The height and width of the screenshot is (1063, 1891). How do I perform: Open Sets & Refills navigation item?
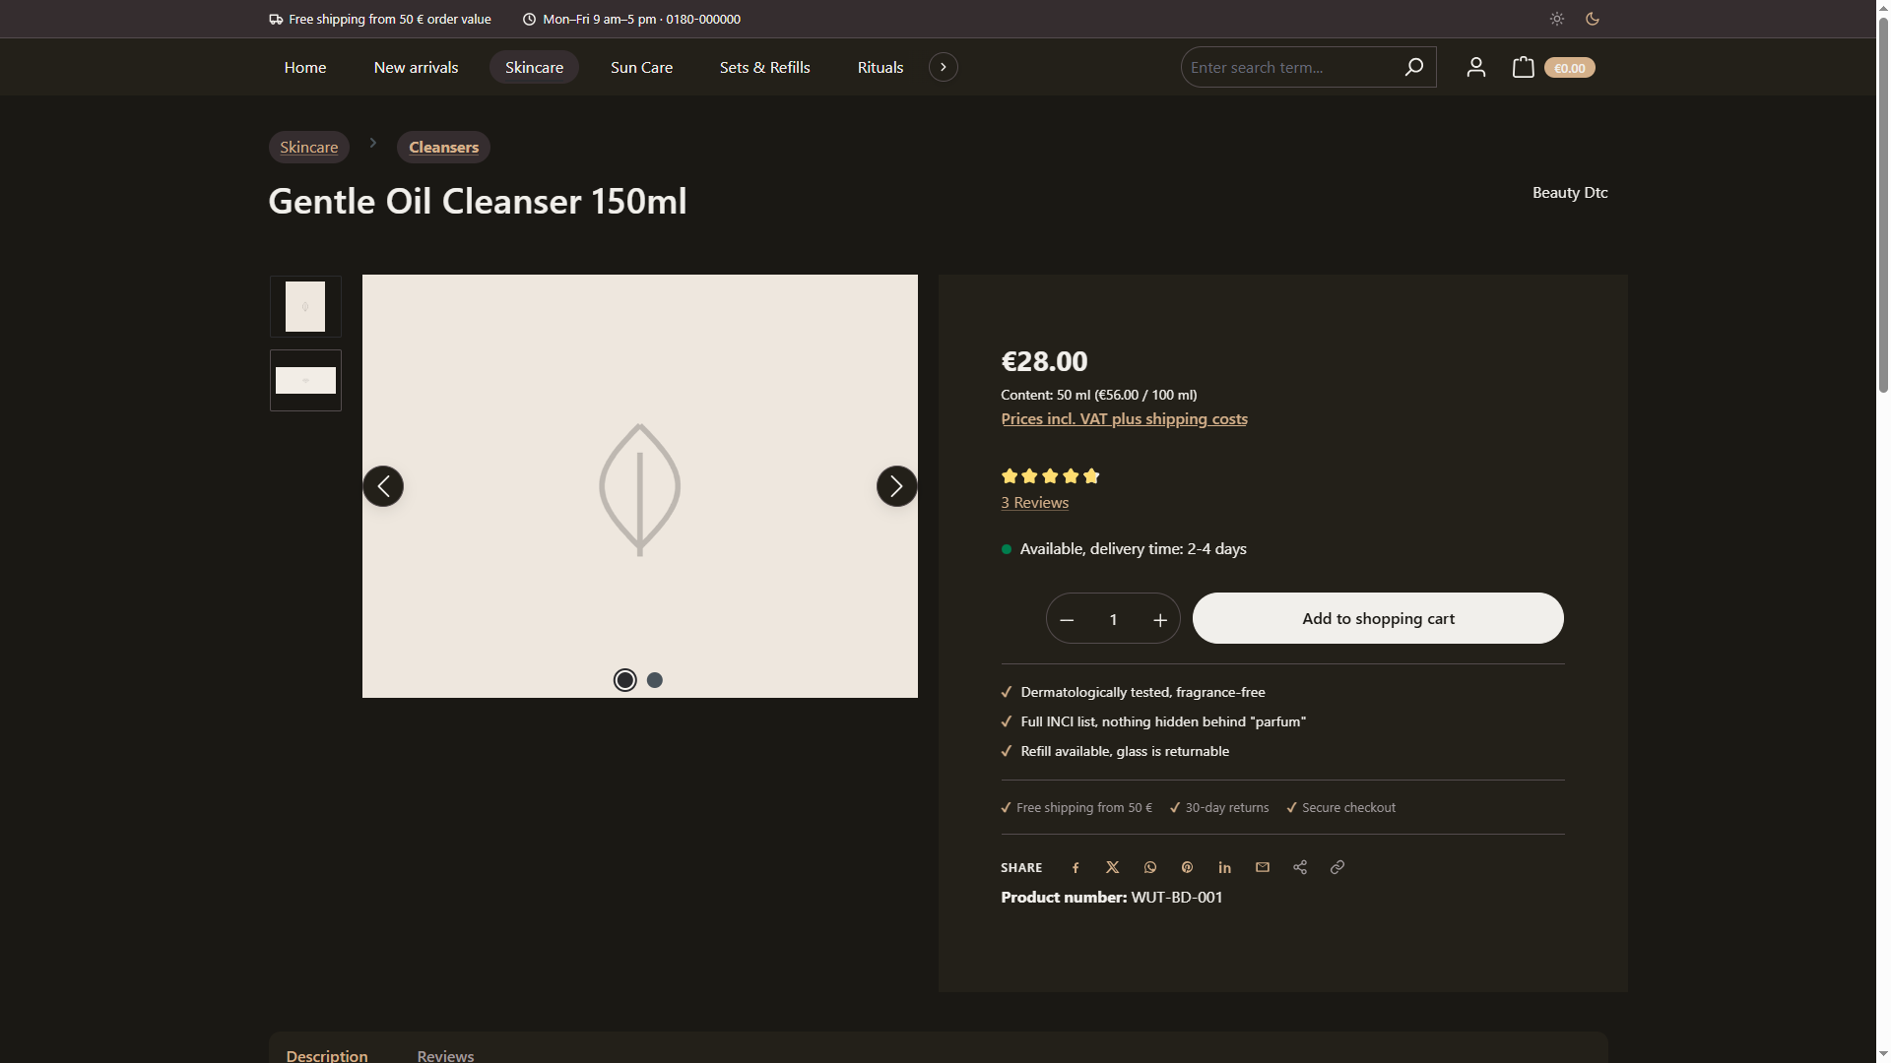point(765,67)
